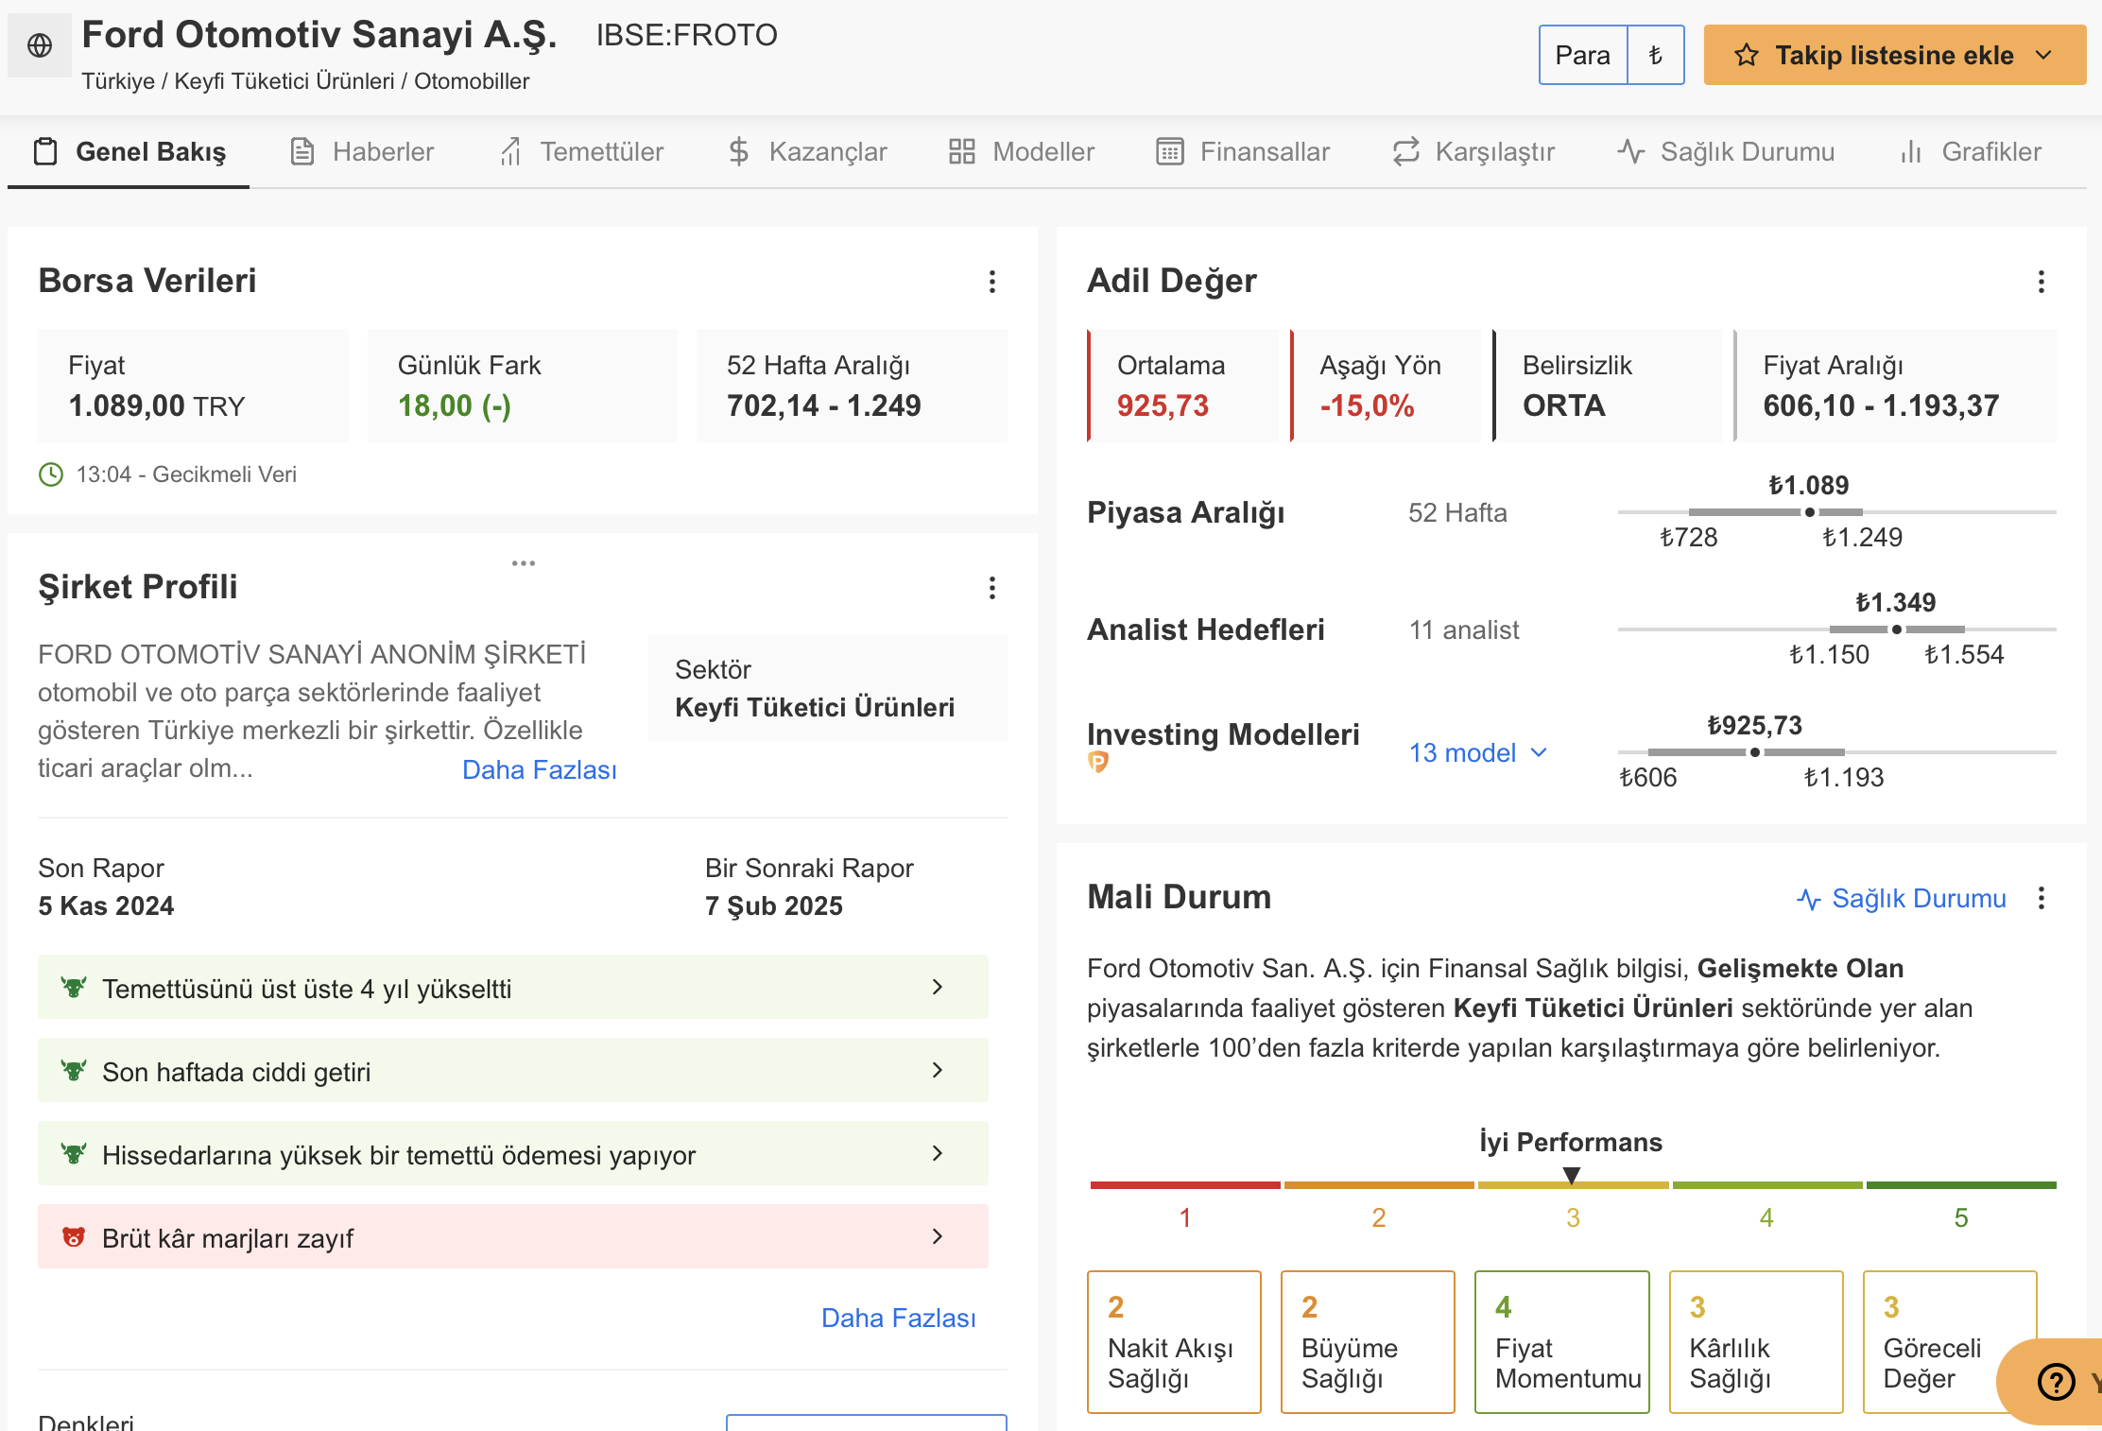Click the calendar icon next to Finansallar
The image size is (2102, 1431).
[1170, 152]
